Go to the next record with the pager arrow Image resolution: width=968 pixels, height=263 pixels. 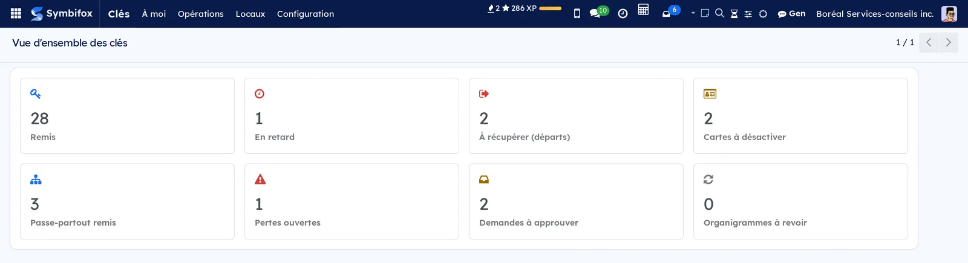948,43
